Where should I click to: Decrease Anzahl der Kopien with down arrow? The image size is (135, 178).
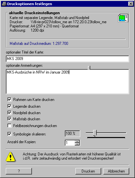(77, 144)
